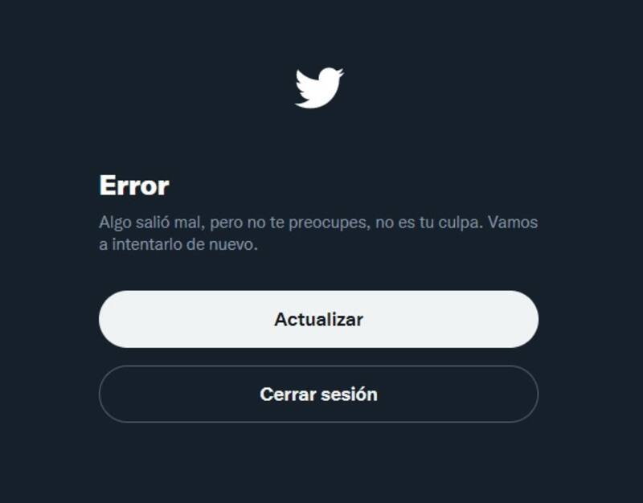Click the word 'nuevo' in the error text
643x503 pixels.
231,245
